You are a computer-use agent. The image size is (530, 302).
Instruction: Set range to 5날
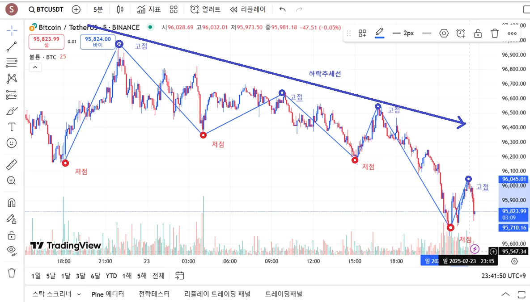51,276
